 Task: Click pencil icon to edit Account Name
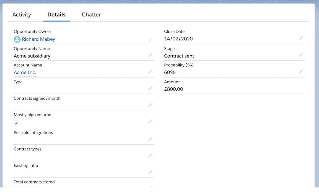(x=150, y=72)
